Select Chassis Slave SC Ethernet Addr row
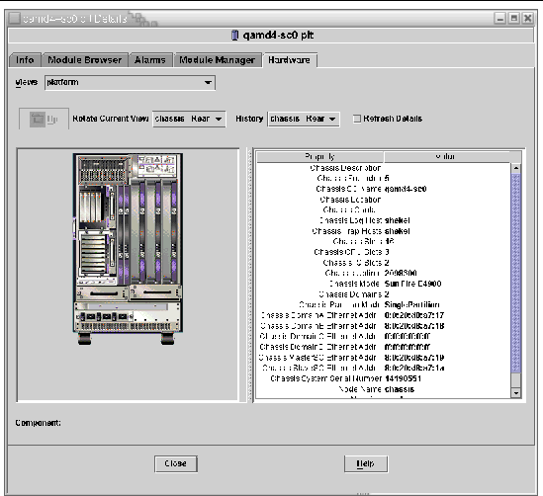 384,368
